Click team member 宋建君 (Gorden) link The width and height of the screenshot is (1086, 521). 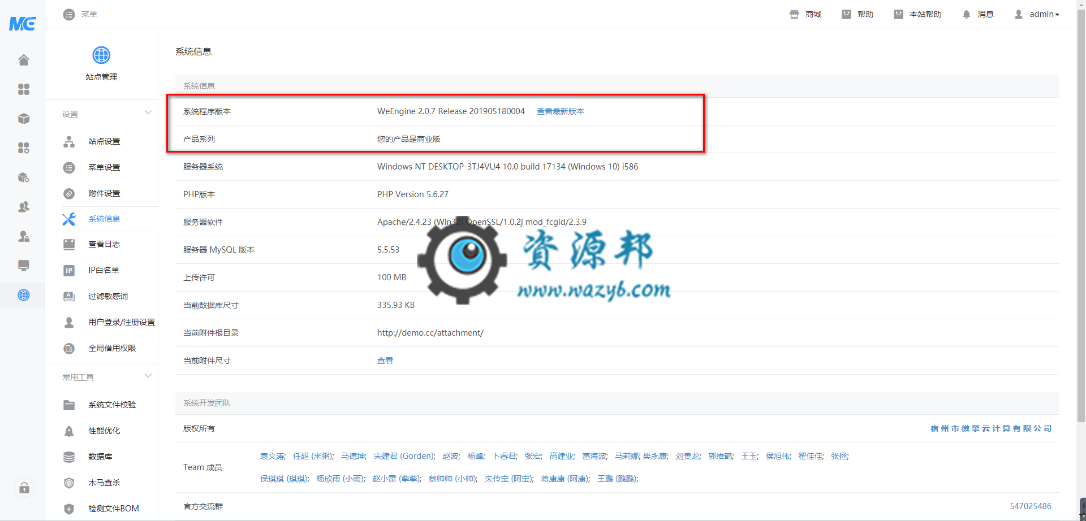[x=404, y=456]
